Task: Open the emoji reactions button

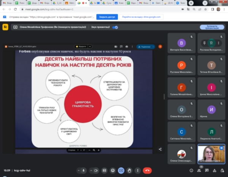Action: coord(113,171)
